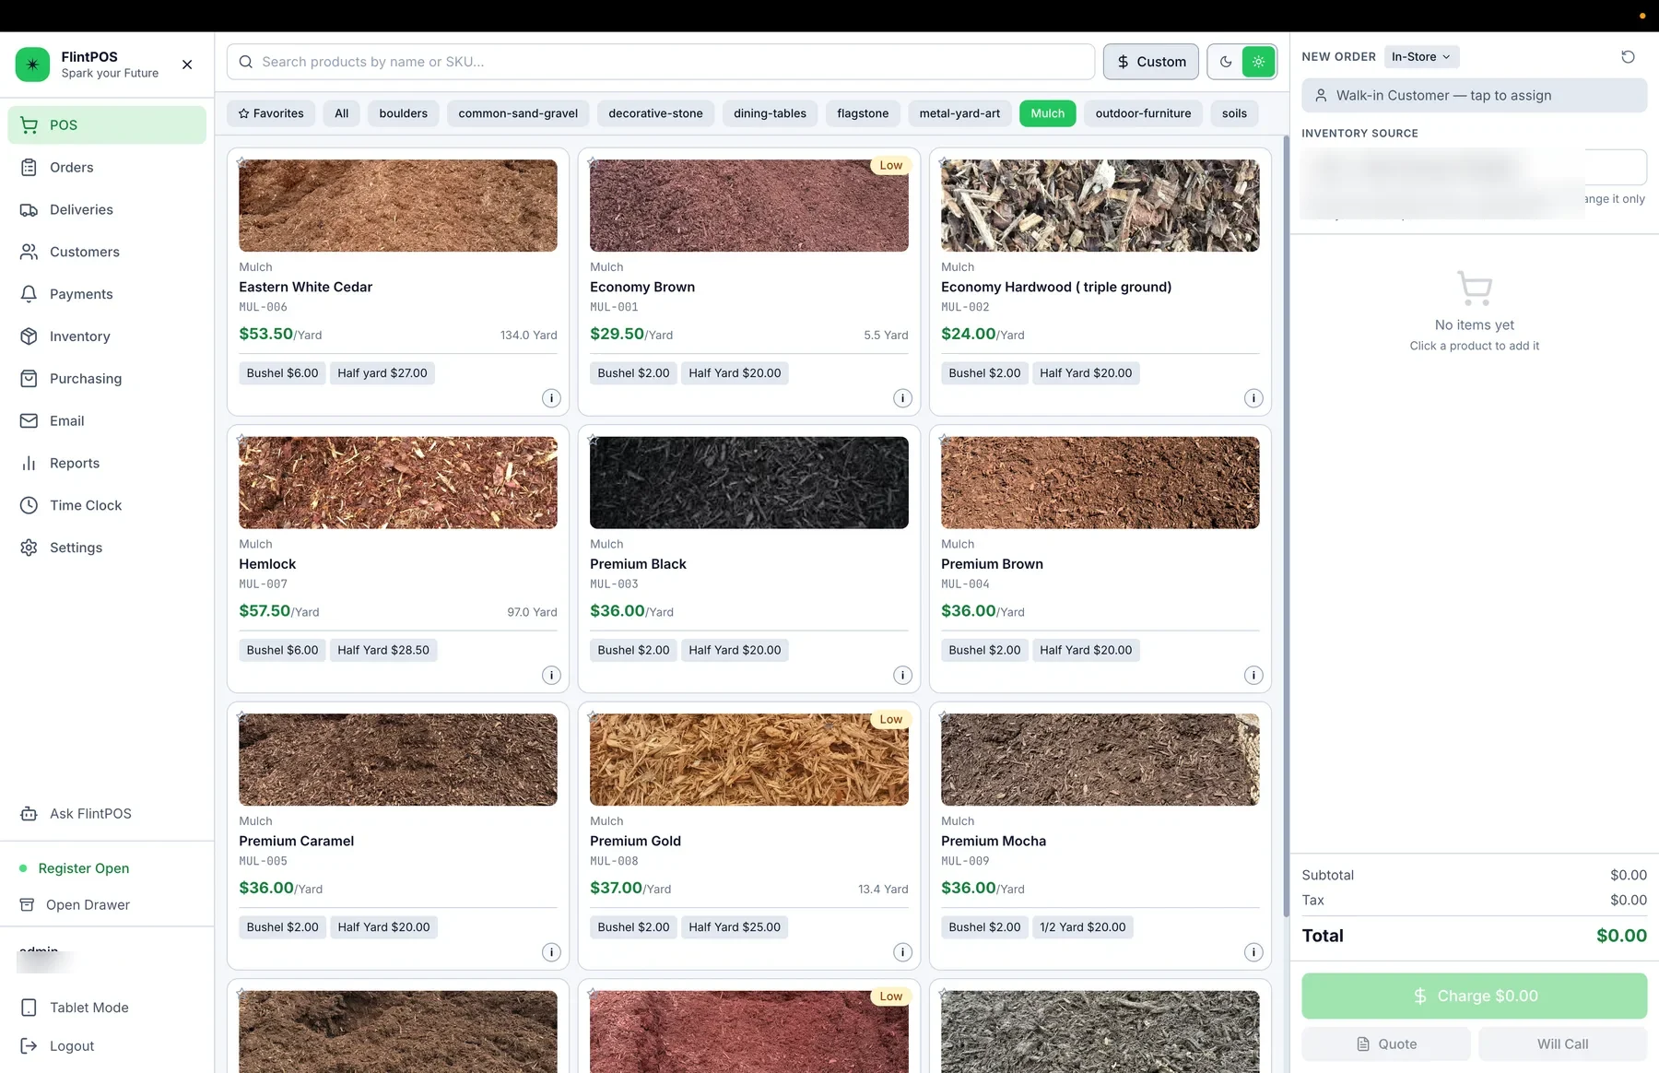Open the In-Store order type dropdown

pos(1421,56)
